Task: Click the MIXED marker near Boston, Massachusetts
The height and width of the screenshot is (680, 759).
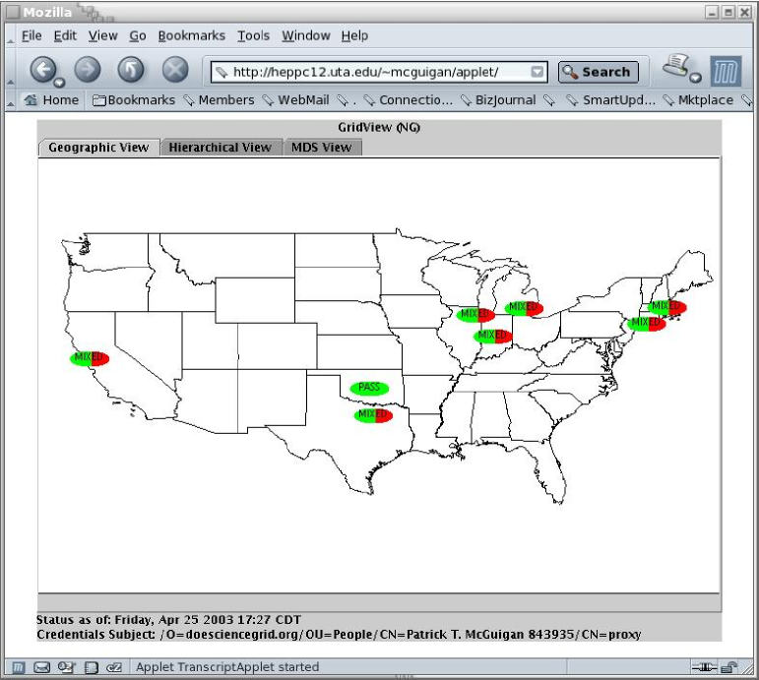Action: (667, 307)
